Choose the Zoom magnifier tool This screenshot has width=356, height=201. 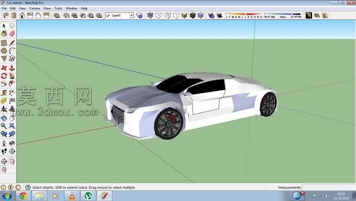pyautogui.click(x=4, y=126)
